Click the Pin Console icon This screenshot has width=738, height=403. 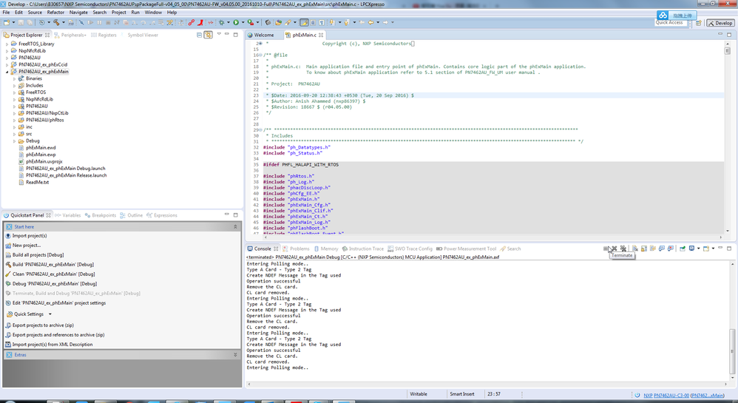point(682,248)
